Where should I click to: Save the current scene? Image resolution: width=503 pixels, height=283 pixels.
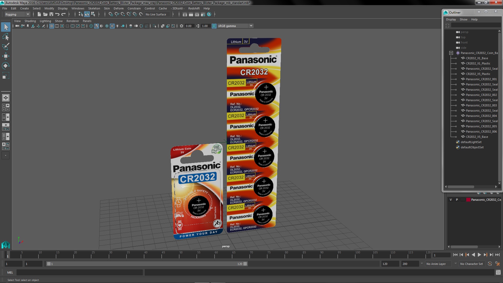coord(51,14)
